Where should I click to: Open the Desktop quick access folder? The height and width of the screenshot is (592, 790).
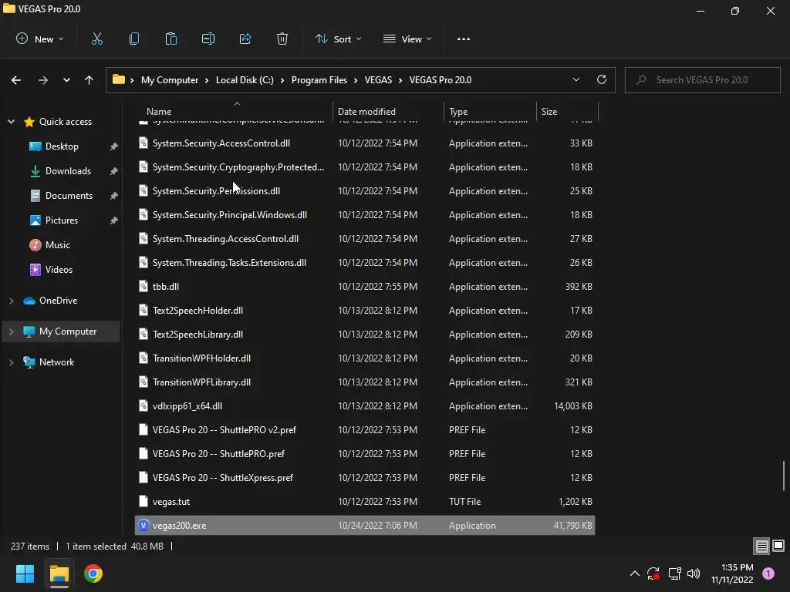[x=62, y=146]
